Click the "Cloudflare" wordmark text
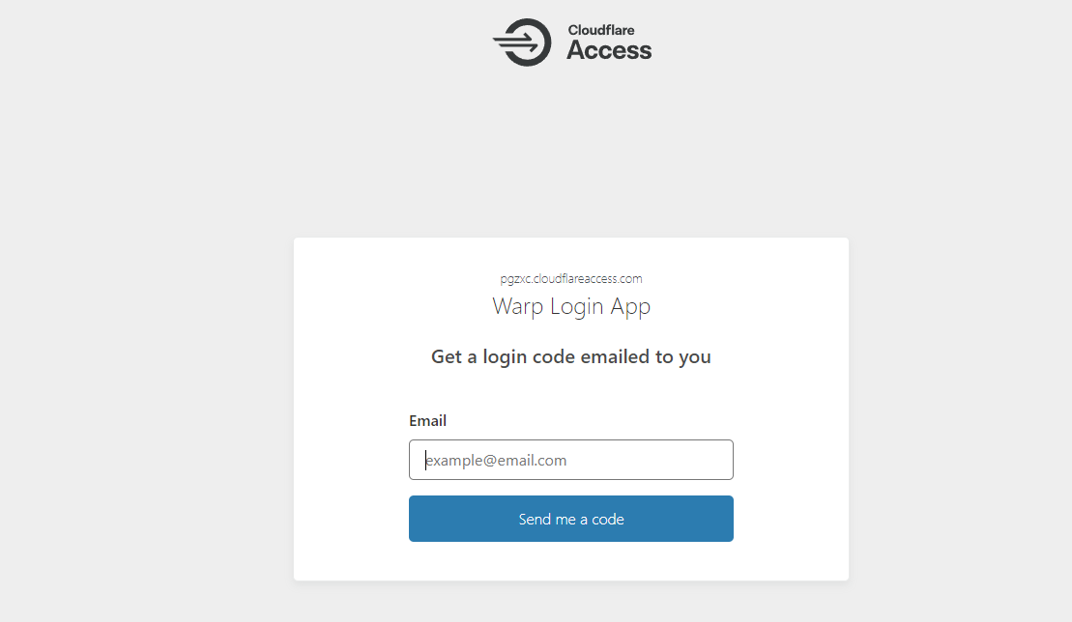The width and height of the screenshot is (1072, 622). 601,30
